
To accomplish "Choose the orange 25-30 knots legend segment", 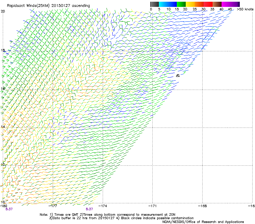I will pyautogui.click(x=199, y=4).
